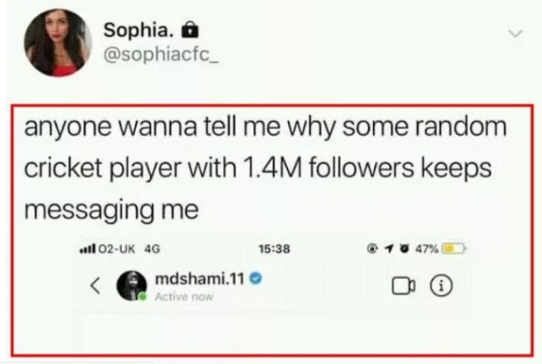
Task: Click the green active status dot
Action: tap(142, 297)
